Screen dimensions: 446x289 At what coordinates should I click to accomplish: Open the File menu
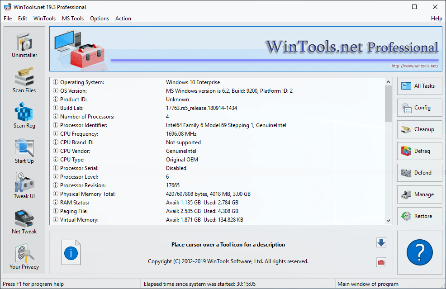coord(8,19)
